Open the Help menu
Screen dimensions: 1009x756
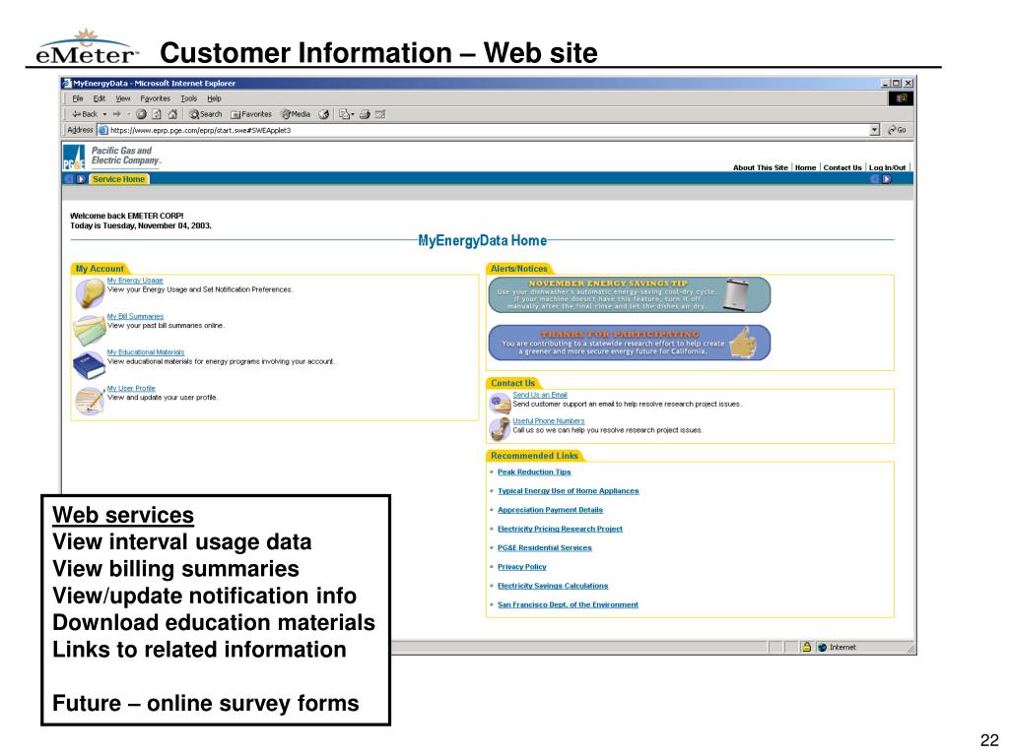214,98
